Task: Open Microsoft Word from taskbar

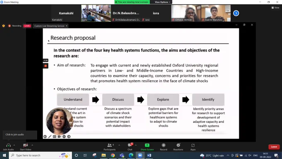Action: click(x=149, y=155)
